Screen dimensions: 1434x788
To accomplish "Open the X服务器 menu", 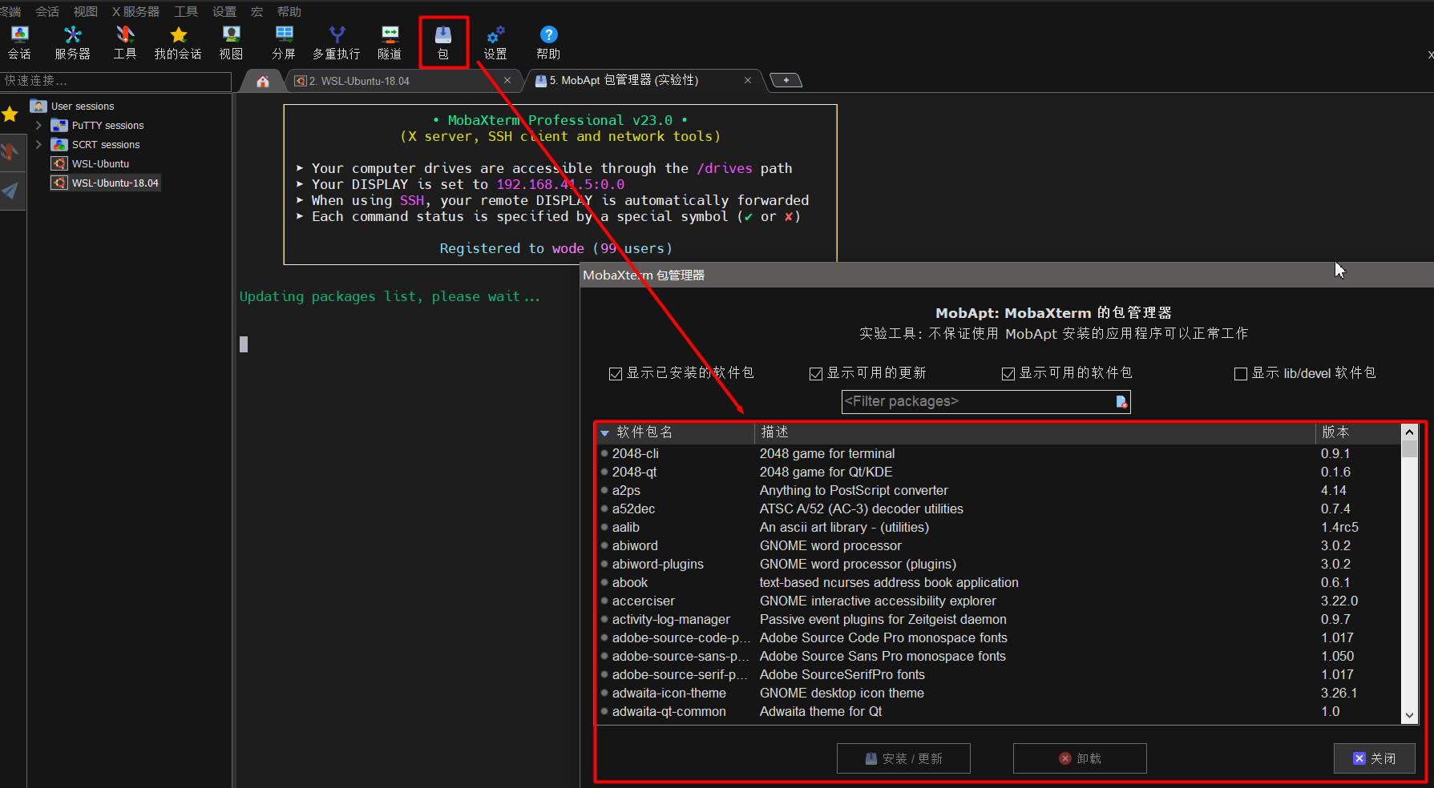I will pyautogui.click(x=135, y=11).
